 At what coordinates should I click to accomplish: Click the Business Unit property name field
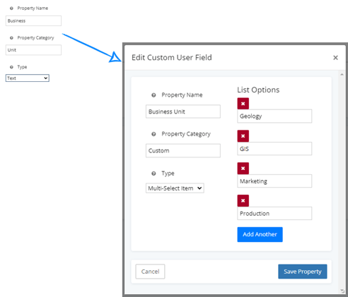click(183, 111)
